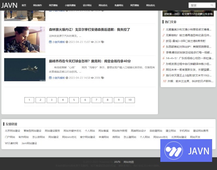217x170 pixels.
Task: Go to pagination page 8
Action: pyautogui.click(x=108, y=100)
